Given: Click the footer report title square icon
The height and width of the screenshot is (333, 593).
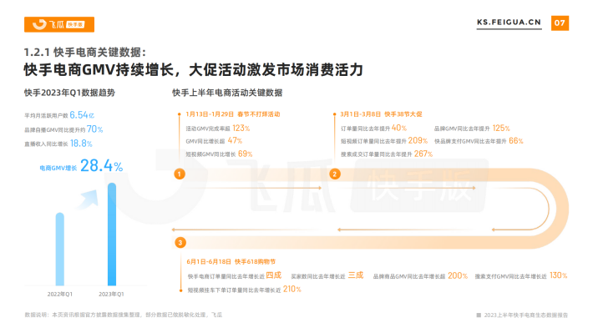Looking at the screenshot, I should tap(479, 315).
